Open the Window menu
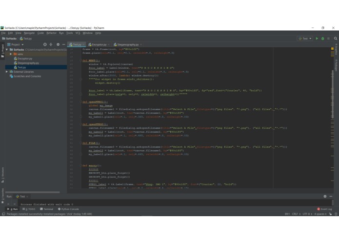This screenshot has width=339, height=241. (x=87, y=33)
